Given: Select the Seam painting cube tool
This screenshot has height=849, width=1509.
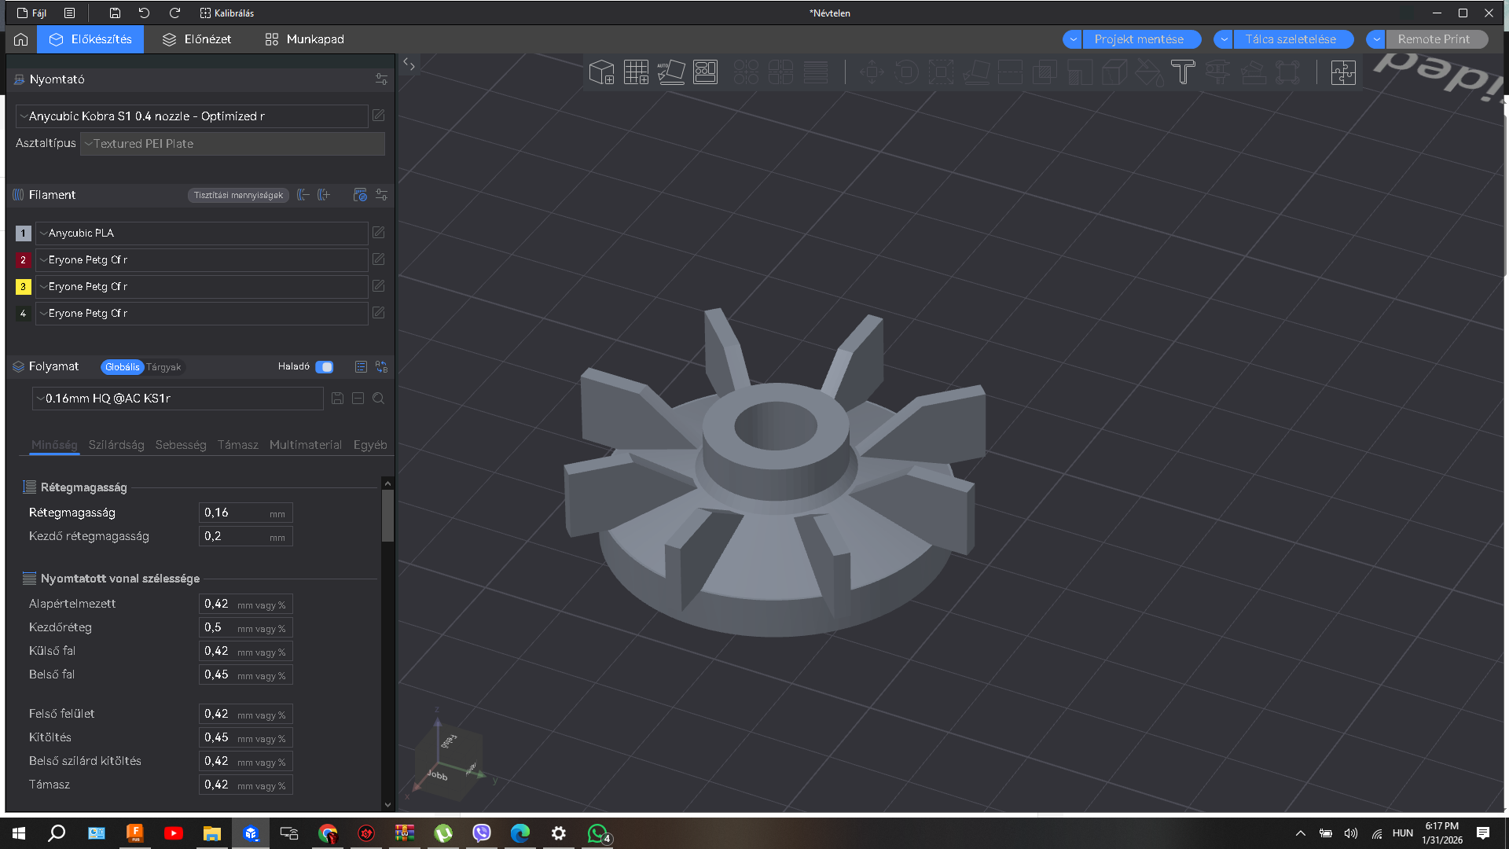Looking at the screenshot, I should pyautogui.click(x=1114, y=72).
